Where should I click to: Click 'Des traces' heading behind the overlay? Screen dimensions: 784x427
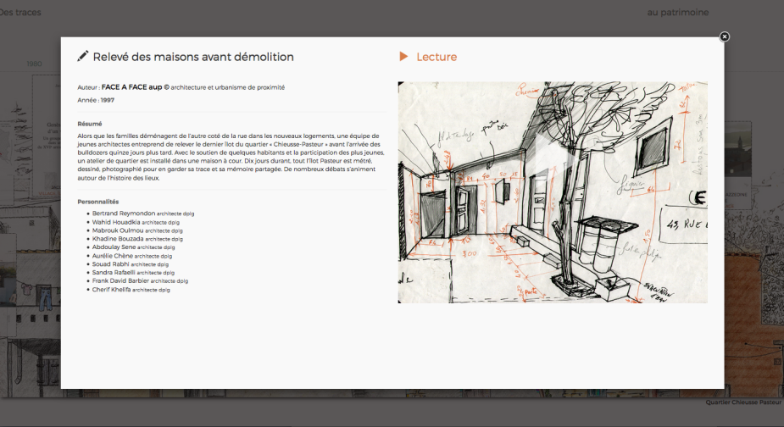pyautogui.click(x=20, y=13)
